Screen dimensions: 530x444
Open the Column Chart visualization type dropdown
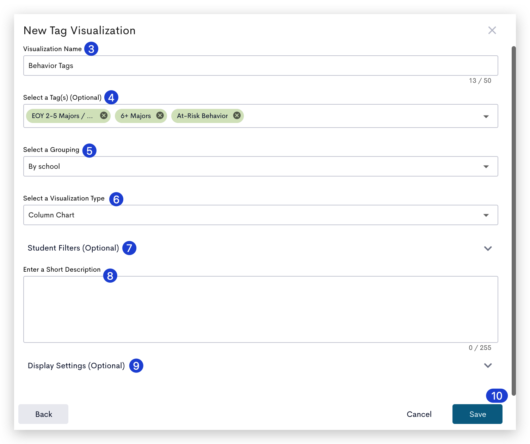coord(260,215)
